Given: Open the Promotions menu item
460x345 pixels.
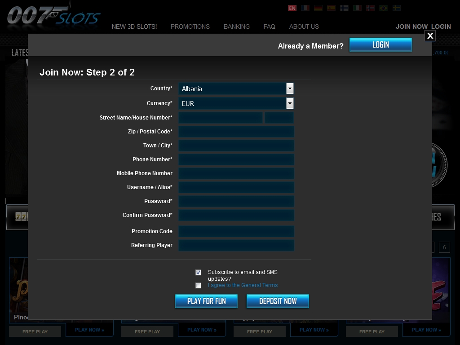Looking at the screenshot, I should tap(190, 27).
